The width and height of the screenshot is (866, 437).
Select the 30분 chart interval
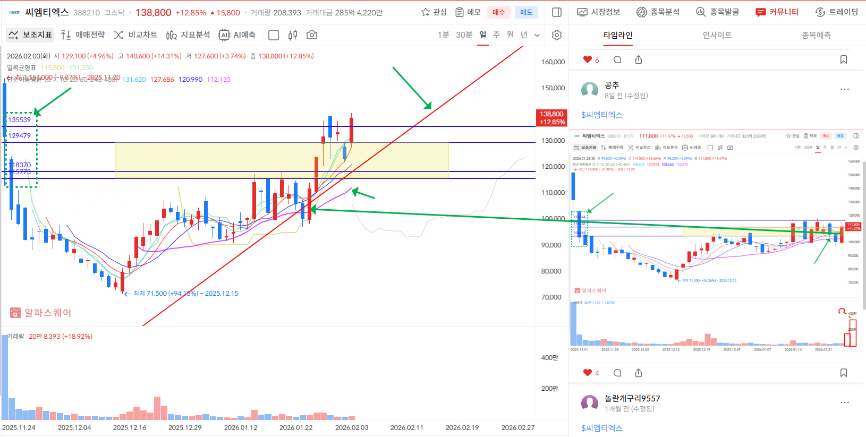(x=464, y=35)
